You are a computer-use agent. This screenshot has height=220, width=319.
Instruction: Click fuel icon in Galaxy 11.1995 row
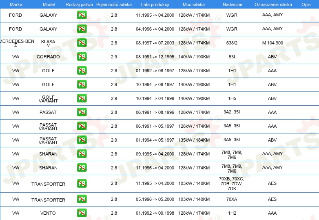tap(82, 15)
